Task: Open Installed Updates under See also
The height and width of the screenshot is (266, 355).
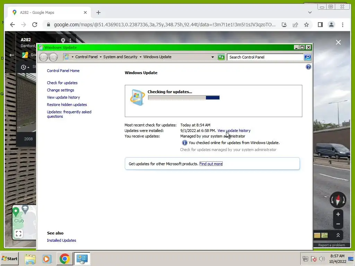Action: tap(61, 240)
